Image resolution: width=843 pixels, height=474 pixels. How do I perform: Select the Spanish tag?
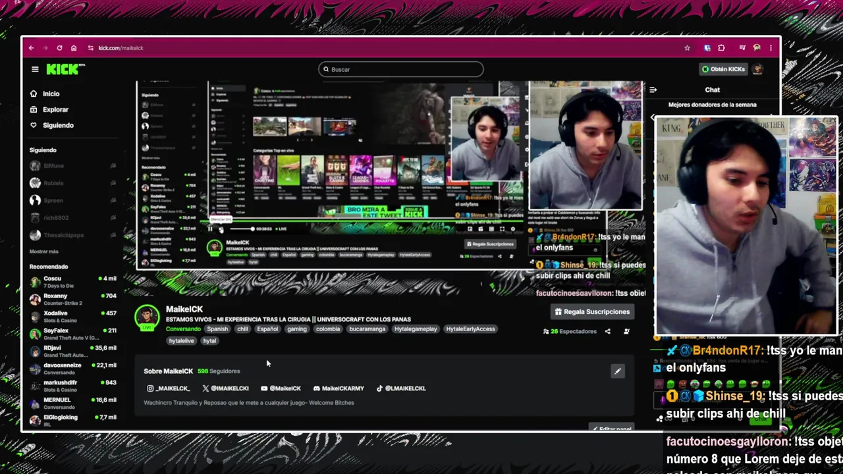tap(217, 329)
